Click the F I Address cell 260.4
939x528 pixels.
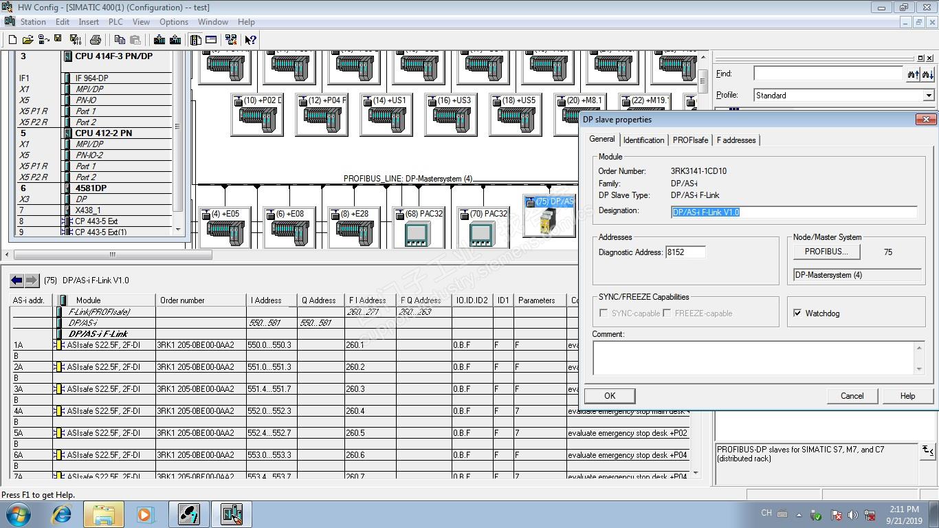[x=370, y=411]
